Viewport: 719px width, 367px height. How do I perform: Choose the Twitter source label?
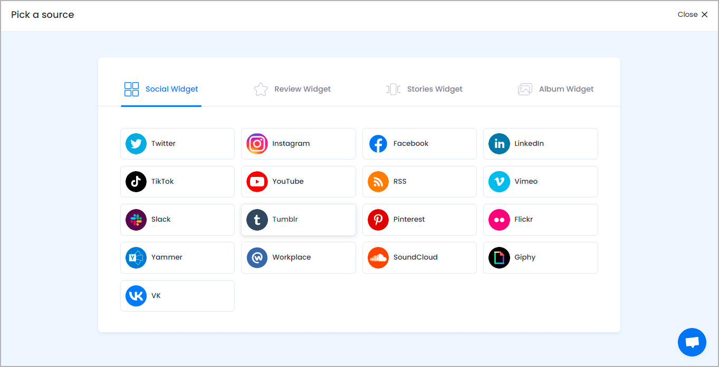(164, 144)
